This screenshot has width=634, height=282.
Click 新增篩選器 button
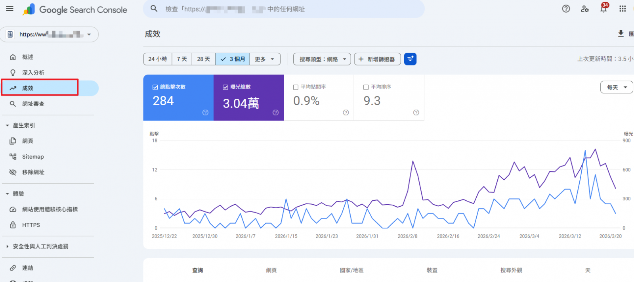coord(377,59)
